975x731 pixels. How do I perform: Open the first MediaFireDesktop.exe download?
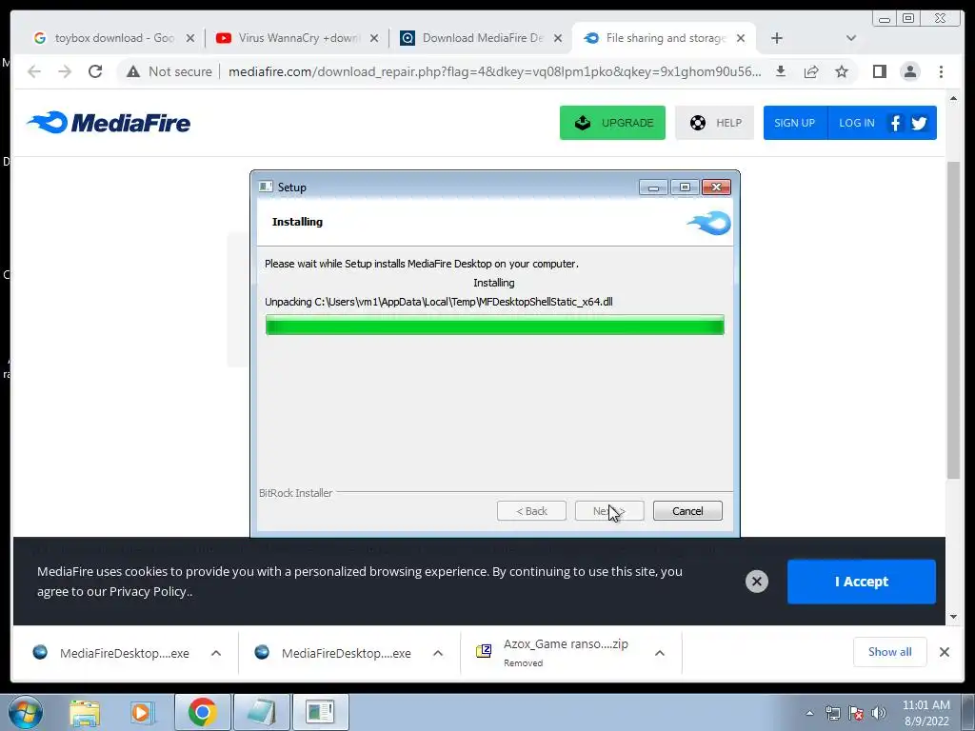[112, 653]
